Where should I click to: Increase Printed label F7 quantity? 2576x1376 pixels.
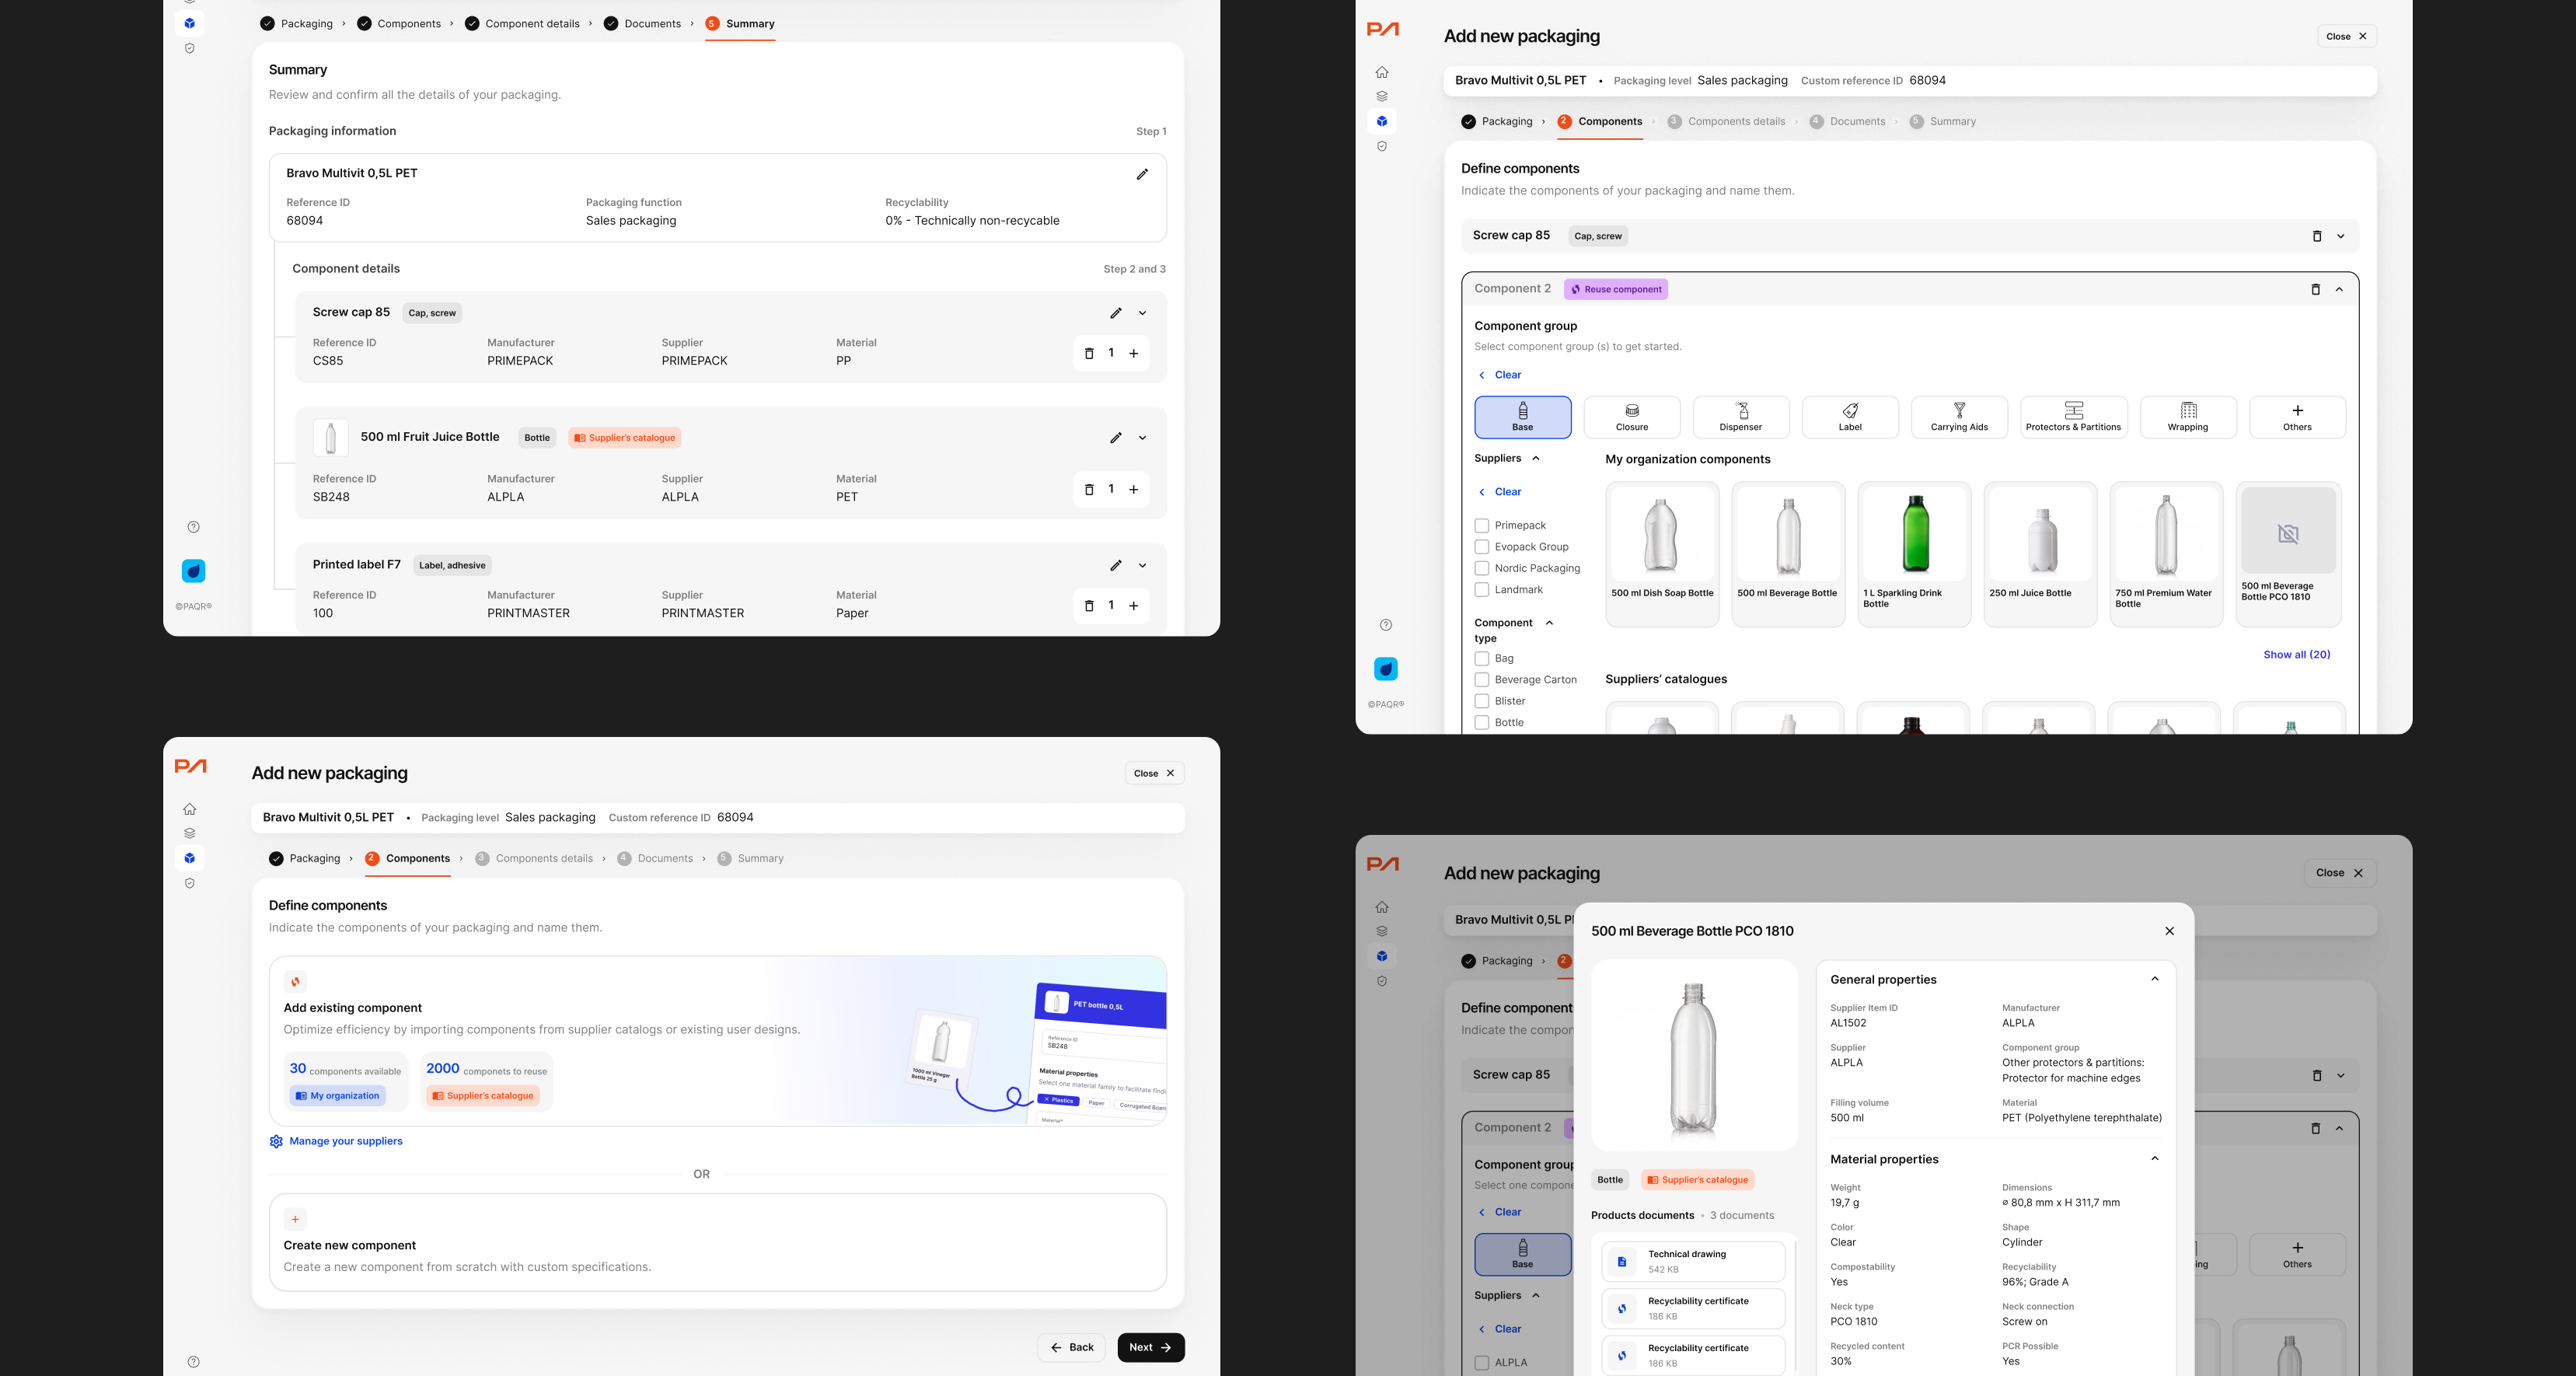[1134, 606]
